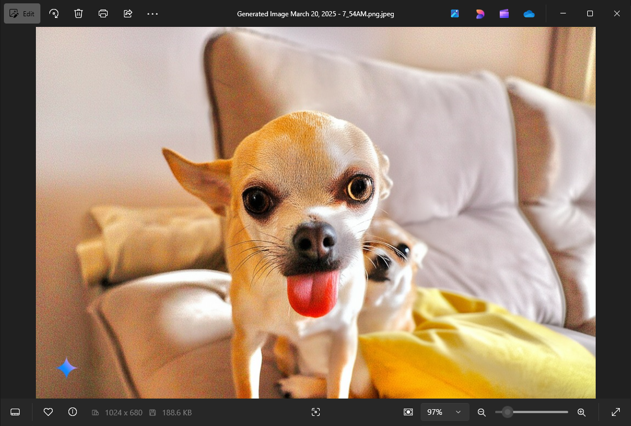The image size is (631, 426).
Task: Delete the photo with the trash icon
Action: click(79, 13)
